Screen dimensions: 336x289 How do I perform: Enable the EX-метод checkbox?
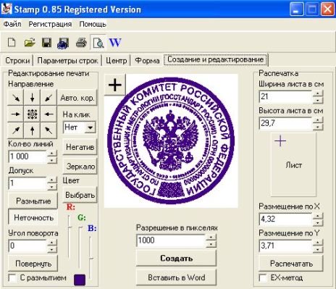pyautogui.click(x=263, y=277)
